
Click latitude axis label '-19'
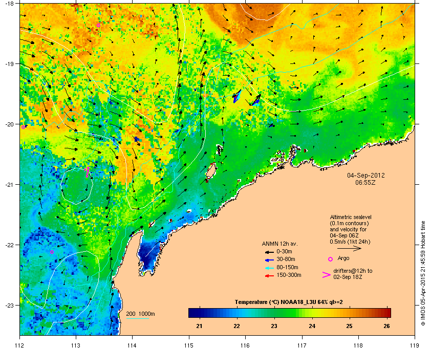click(10, 64)
